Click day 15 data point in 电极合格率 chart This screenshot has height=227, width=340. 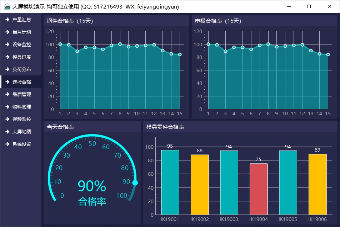click(328, 54)
